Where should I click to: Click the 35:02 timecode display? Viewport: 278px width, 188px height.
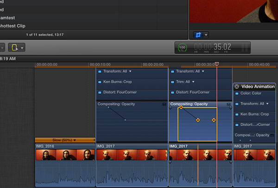pyautogui.click(x=222, y=47)
